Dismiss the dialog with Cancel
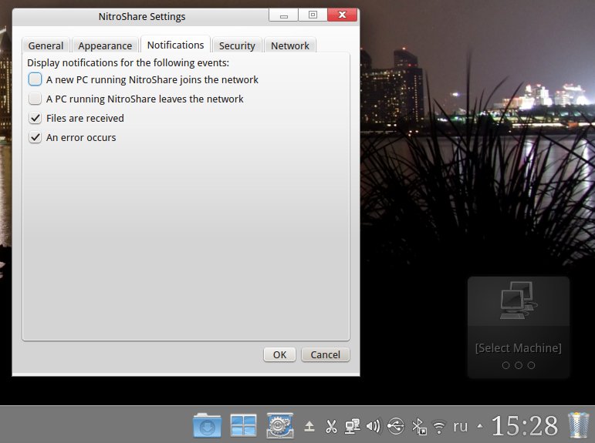The height and width of the screenshot is (443, 595). coord(325,354)
